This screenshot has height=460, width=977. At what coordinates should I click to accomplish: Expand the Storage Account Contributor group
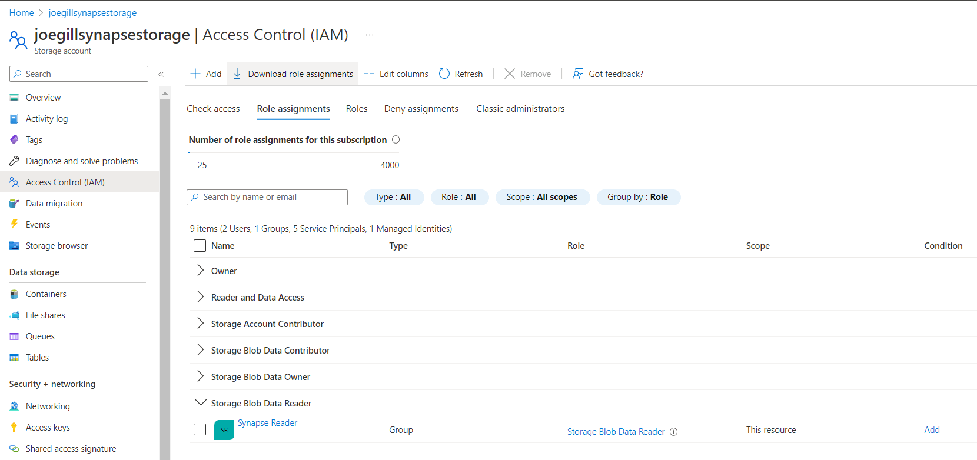click(x=200, y=324)
